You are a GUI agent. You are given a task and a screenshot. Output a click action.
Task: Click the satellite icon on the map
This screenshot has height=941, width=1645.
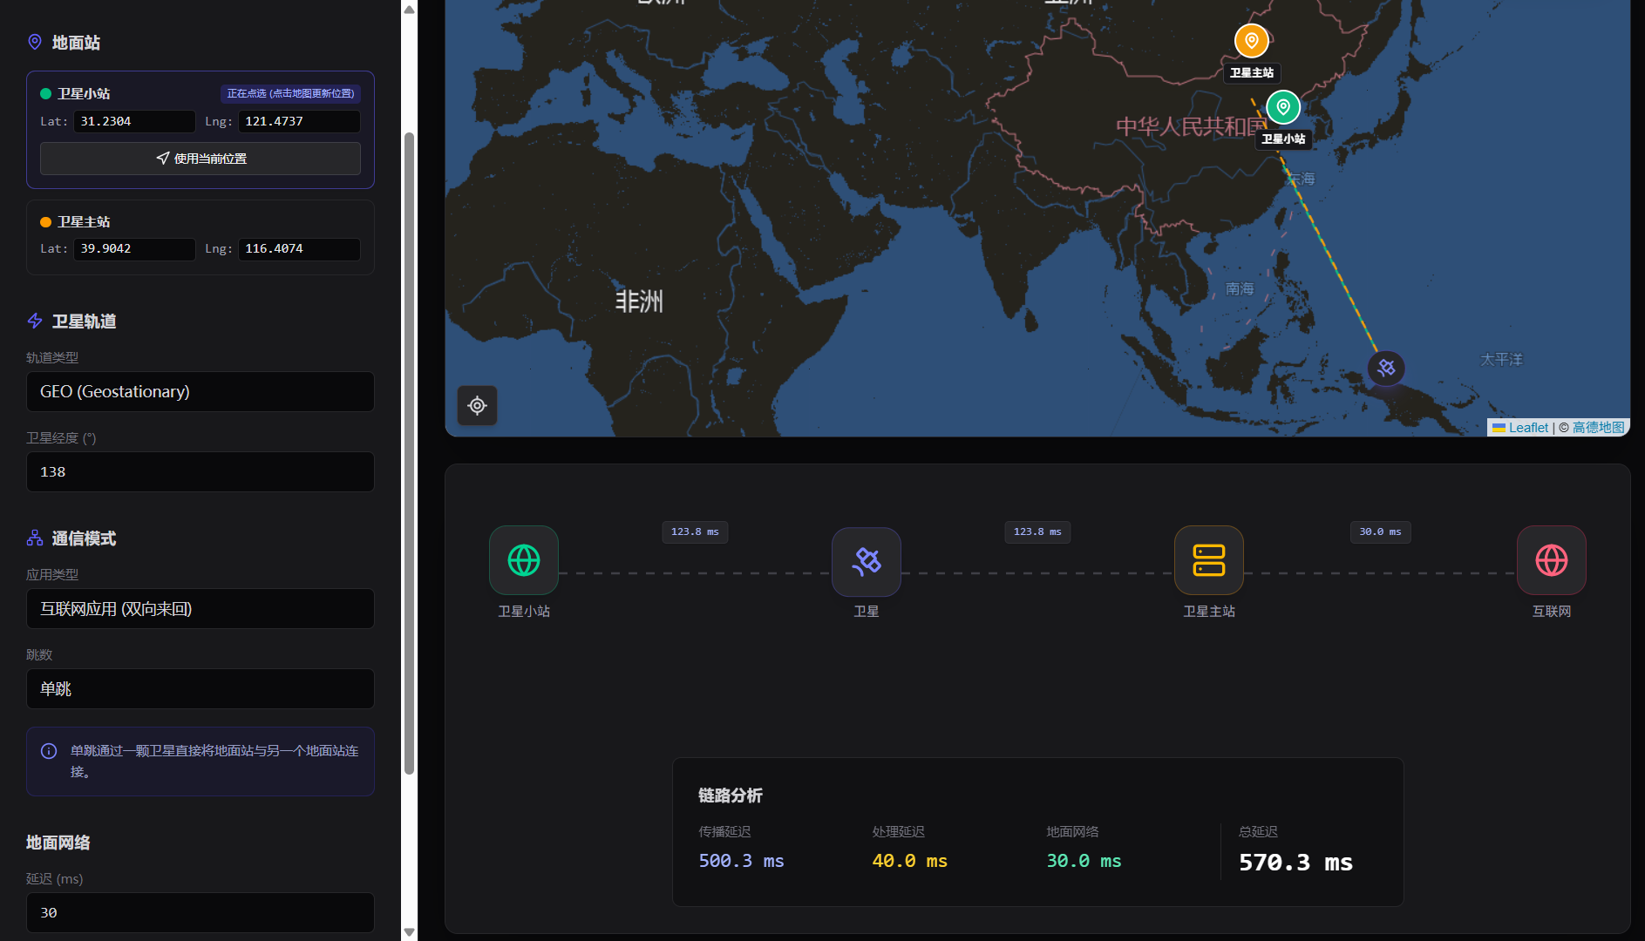pyautogui.click(x=1386, y=368)
